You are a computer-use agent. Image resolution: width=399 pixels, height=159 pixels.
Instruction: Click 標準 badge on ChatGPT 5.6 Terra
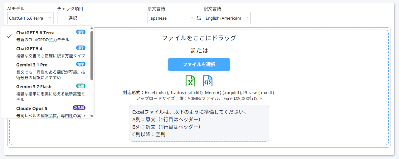click(x=81, y=32)
